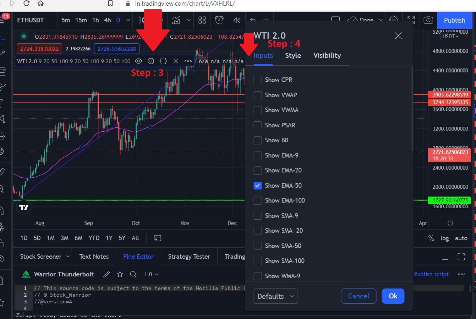The image size is (476, 319).
Task: Enable the Show CPR checkbox
Action: pos(258,80)
